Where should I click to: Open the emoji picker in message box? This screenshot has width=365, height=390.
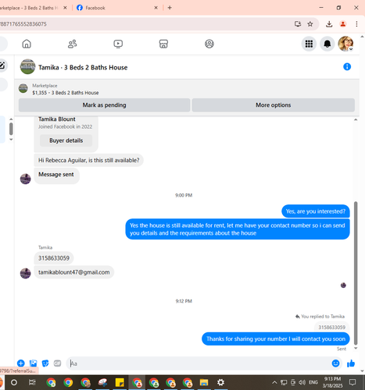point(335,363)
